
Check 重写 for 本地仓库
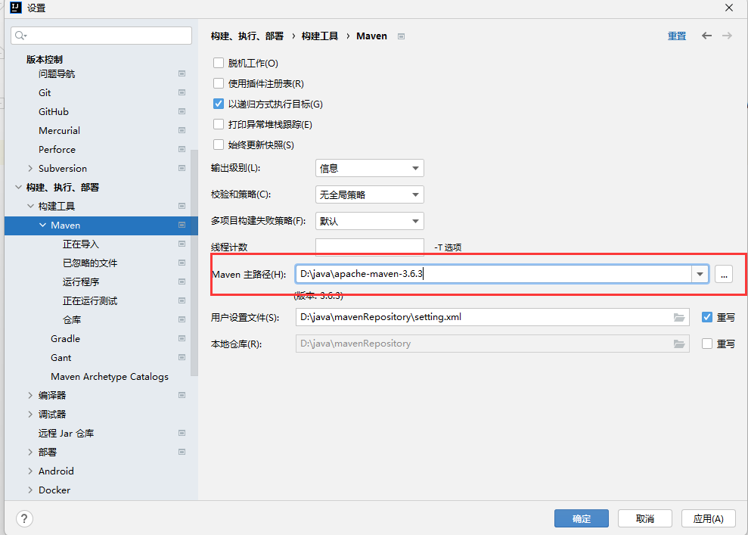[x=707, y=344]
